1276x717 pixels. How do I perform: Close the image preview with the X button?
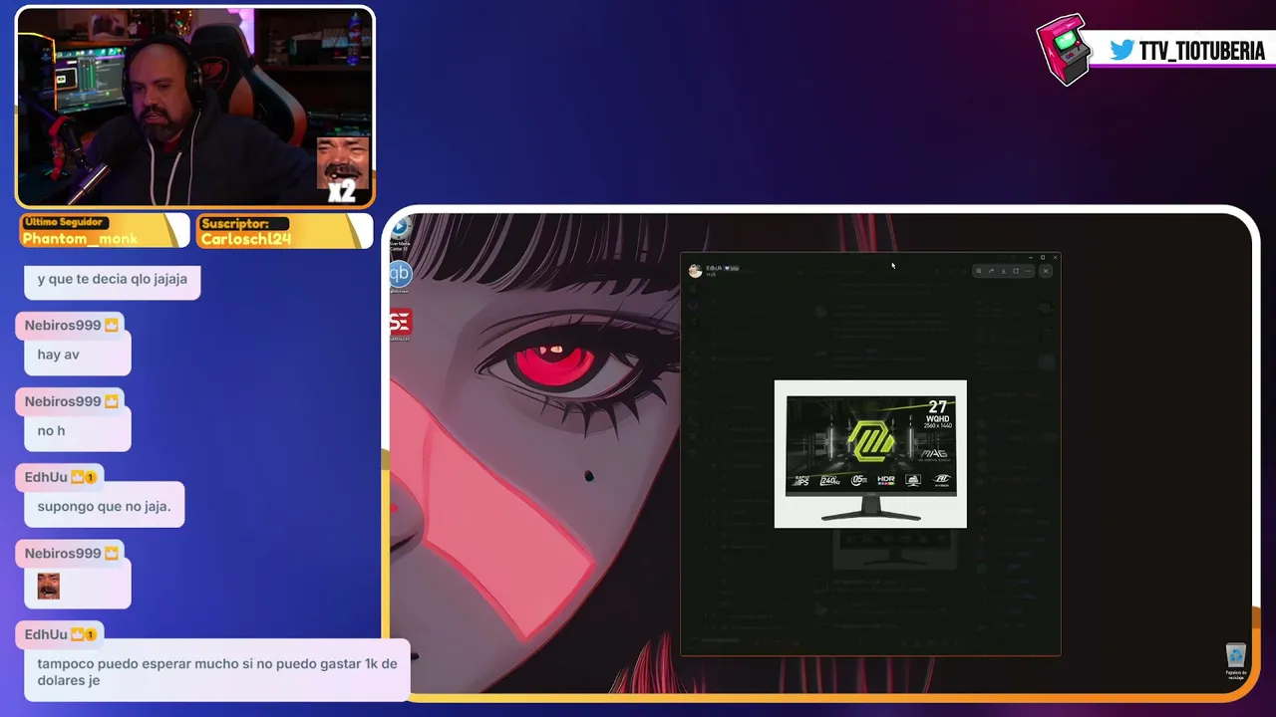1046,271
